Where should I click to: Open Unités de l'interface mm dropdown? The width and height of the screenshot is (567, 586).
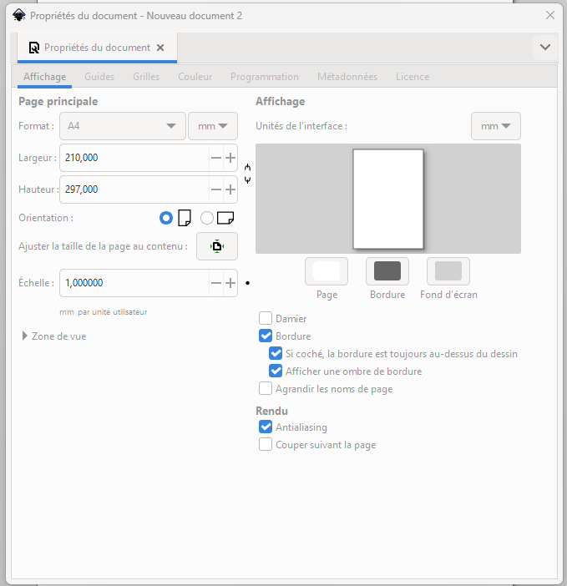coord(495,126)
